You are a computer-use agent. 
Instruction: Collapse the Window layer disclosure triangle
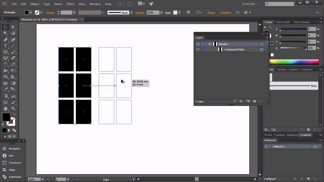coord(210,44)
